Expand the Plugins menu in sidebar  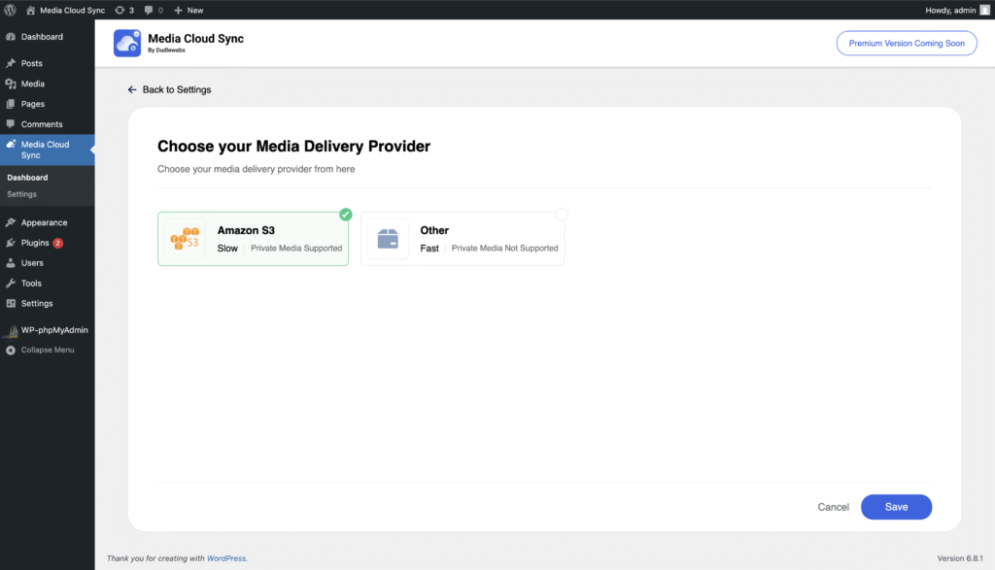35,243
